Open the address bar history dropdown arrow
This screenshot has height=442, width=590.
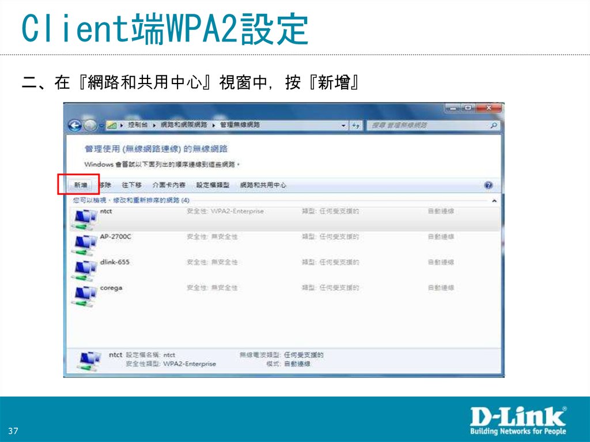point(343,126)
